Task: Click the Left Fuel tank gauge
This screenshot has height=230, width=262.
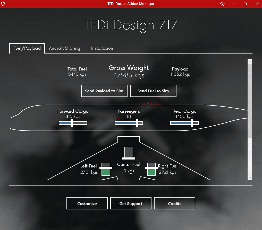Action: (106, 169)
